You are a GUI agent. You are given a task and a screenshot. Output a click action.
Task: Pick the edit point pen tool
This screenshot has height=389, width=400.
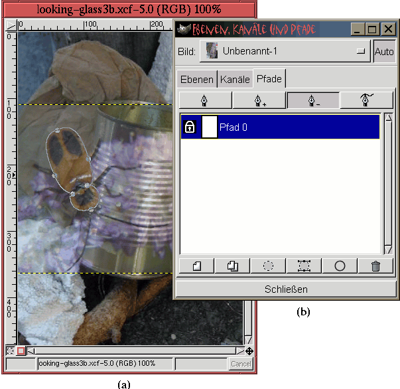point(366,100)
